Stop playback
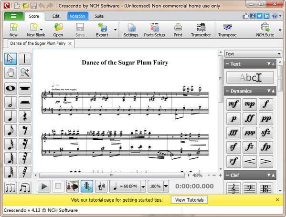Image resolution: width=286 pixels, height=217 pixels. coord(58,186)
